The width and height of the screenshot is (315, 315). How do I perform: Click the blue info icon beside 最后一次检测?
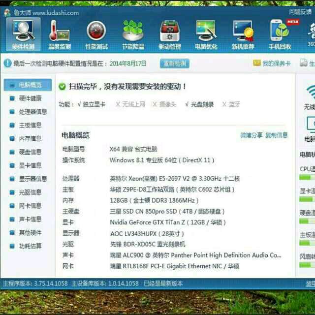(8, 63)
